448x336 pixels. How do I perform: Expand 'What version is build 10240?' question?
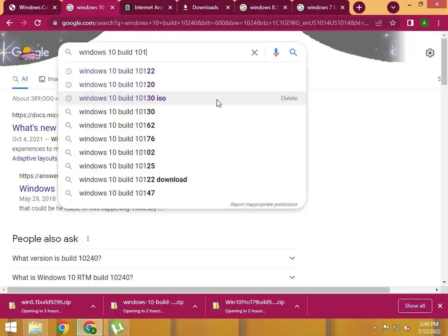click(x=155, y=258)
